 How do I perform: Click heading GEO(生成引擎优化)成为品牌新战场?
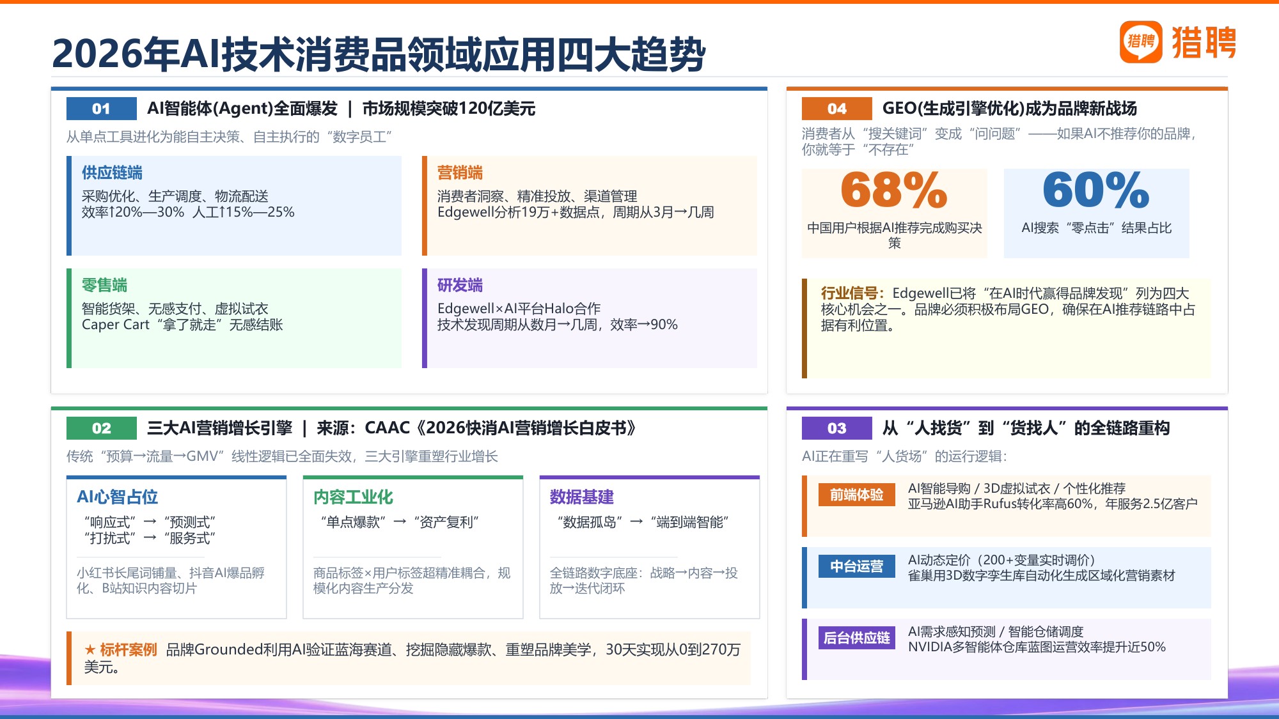pos(1010,109)
